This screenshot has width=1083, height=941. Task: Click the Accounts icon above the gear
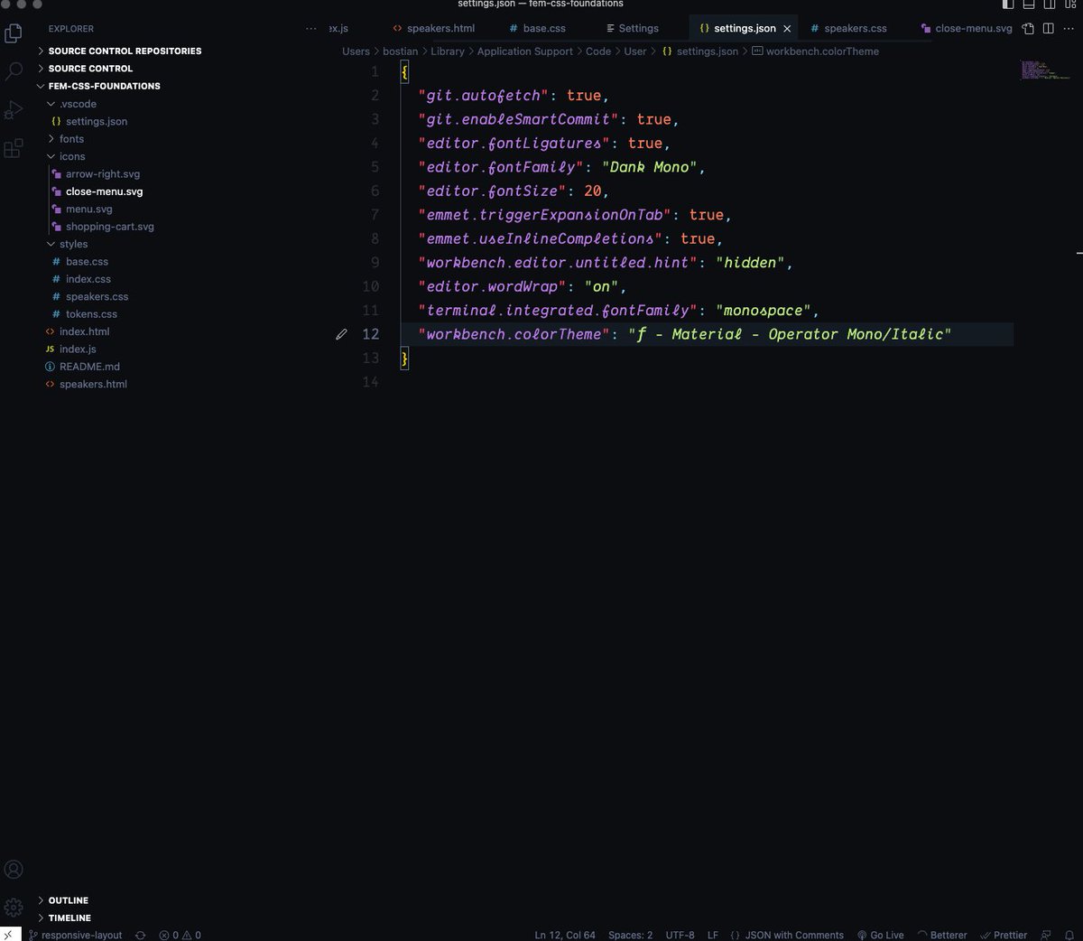(x=14, y=869)
